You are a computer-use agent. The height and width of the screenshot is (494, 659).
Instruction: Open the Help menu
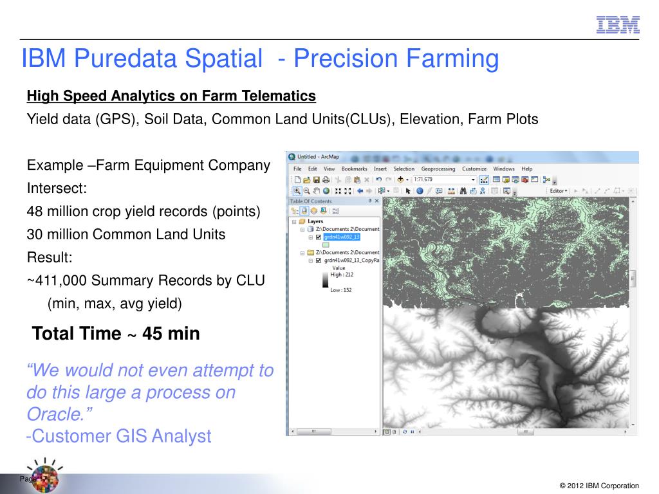tap(527, 169)
